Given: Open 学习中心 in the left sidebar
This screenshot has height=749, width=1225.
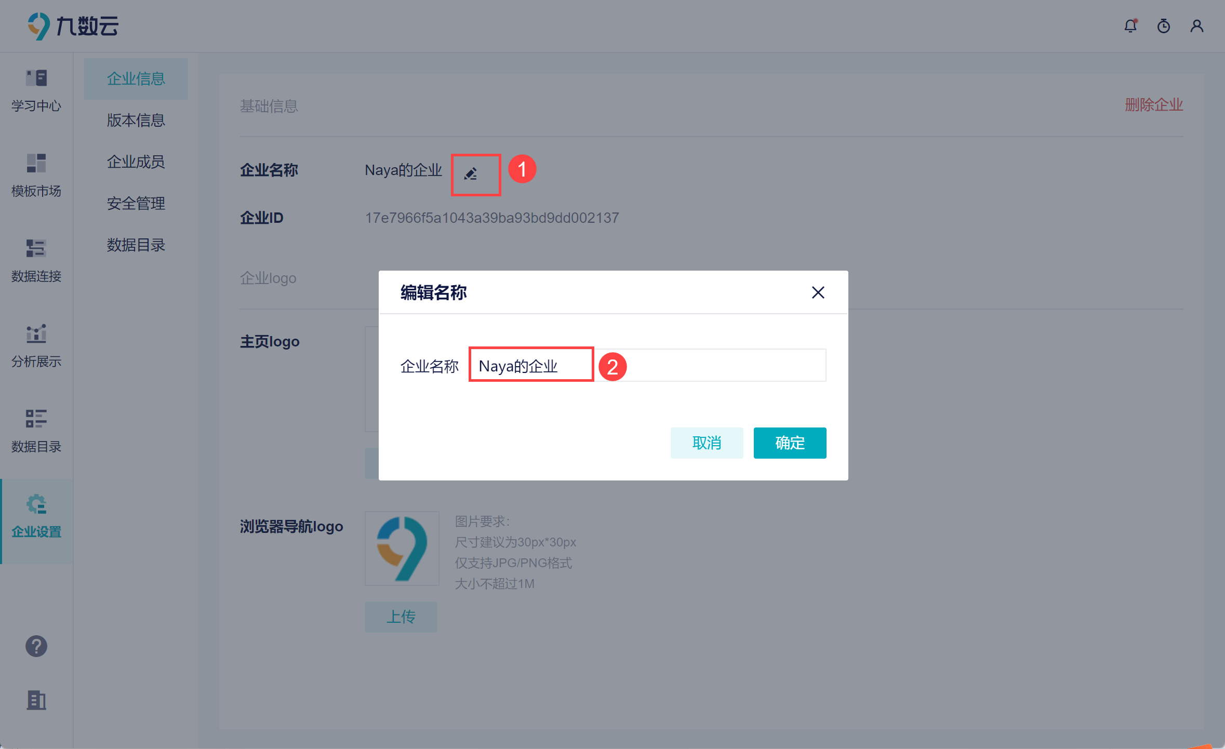Looking at the screenshot, I should [x=36, y=90].
